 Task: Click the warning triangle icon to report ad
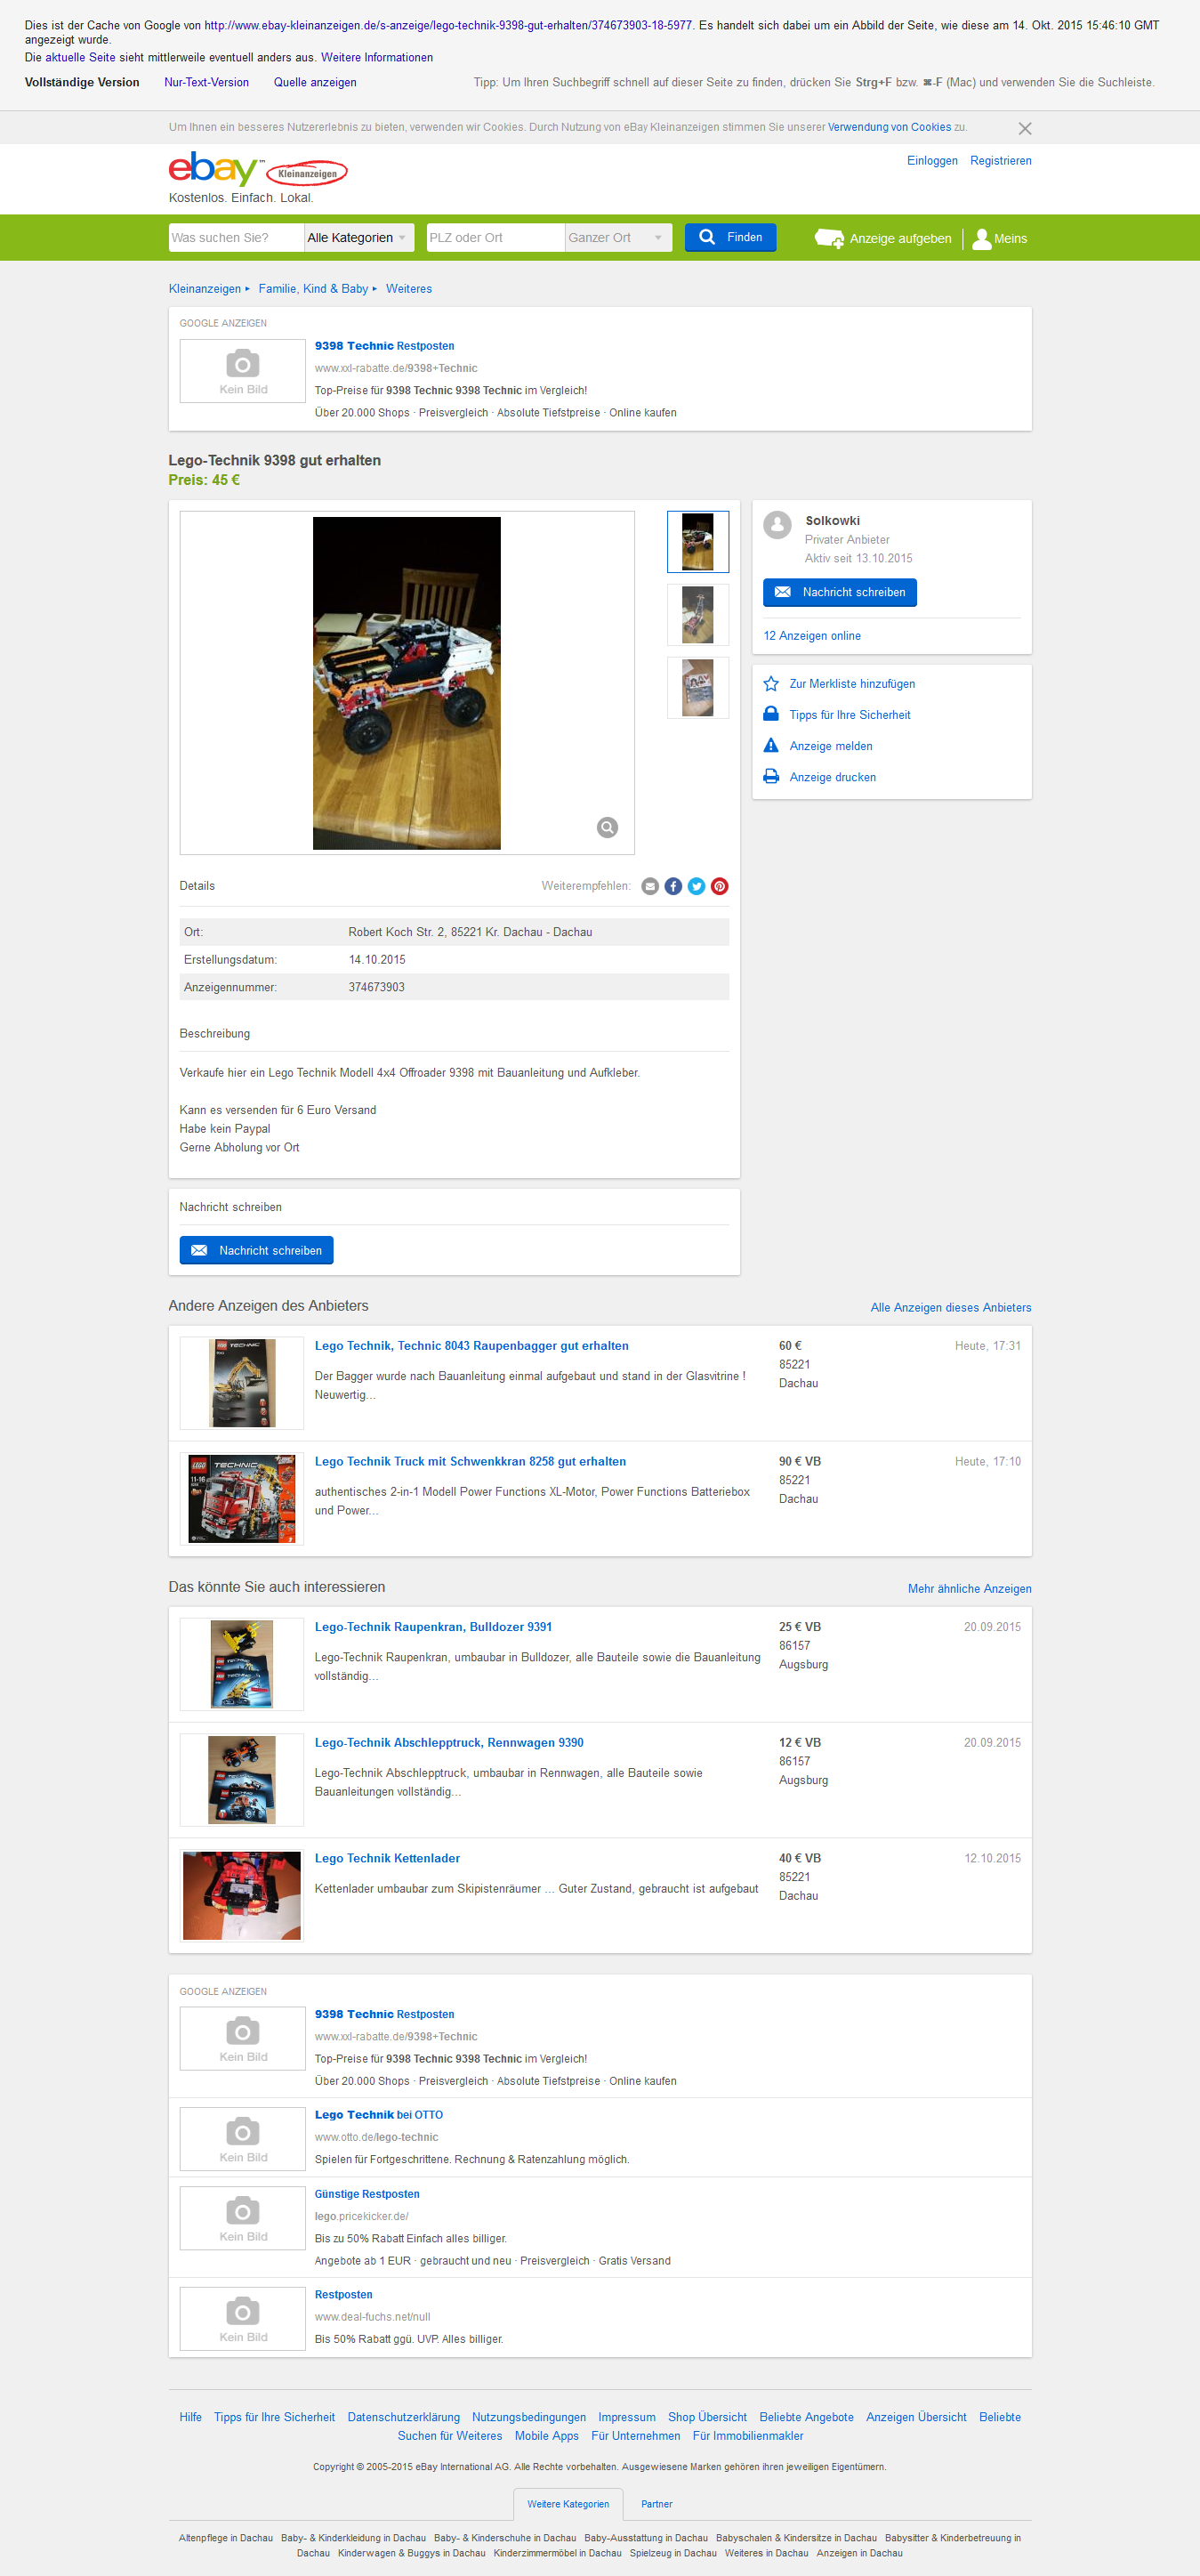point(771,745)
